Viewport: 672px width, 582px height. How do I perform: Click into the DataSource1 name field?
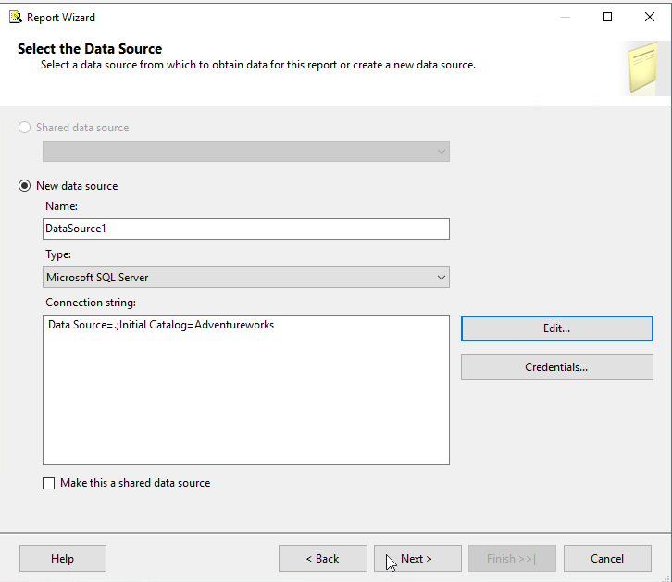tap(245, 229)
